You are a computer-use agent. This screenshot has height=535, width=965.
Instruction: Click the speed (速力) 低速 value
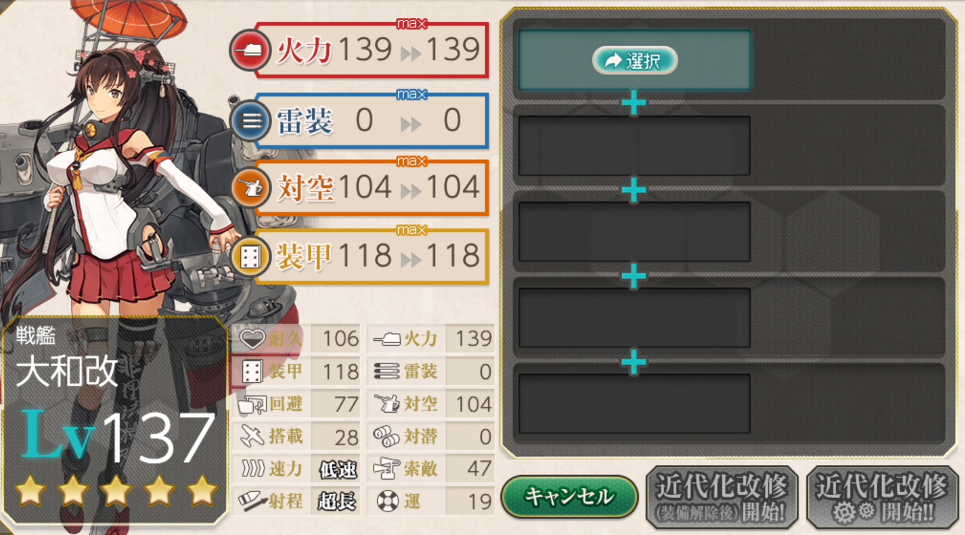tap(338, 470)
